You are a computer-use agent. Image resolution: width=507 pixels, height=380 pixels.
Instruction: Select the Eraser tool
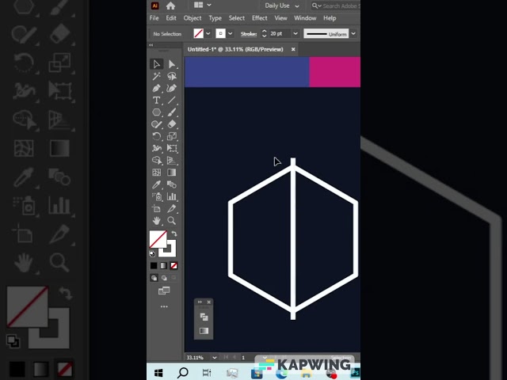[172, 124]
